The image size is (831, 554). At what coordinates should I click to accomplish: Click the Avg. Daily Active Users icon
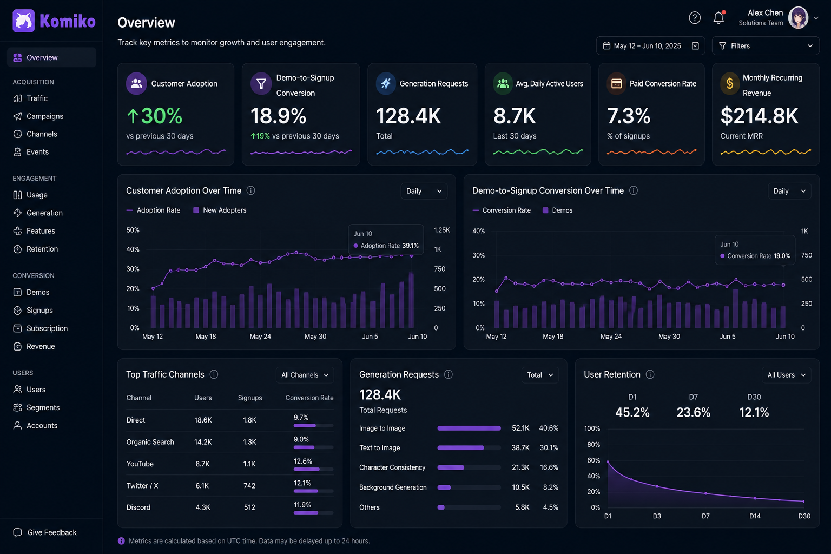503,83
